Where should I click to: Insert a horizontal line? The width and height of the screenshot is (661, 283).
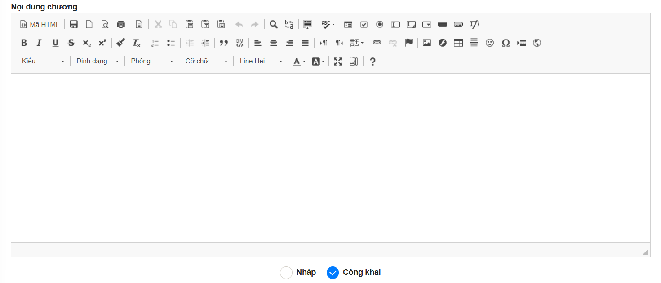click(x=474, y=43)
